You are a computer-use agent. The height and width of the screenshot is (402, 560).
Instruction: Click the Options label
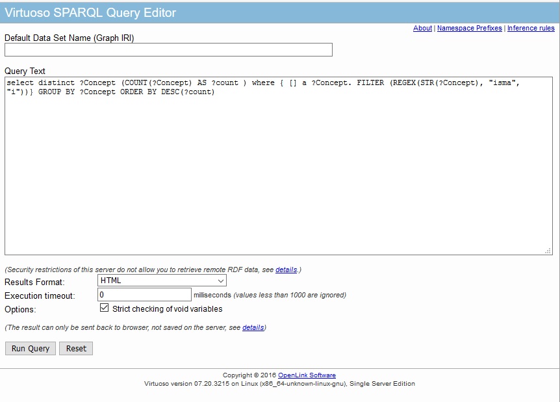pos(20,310)
